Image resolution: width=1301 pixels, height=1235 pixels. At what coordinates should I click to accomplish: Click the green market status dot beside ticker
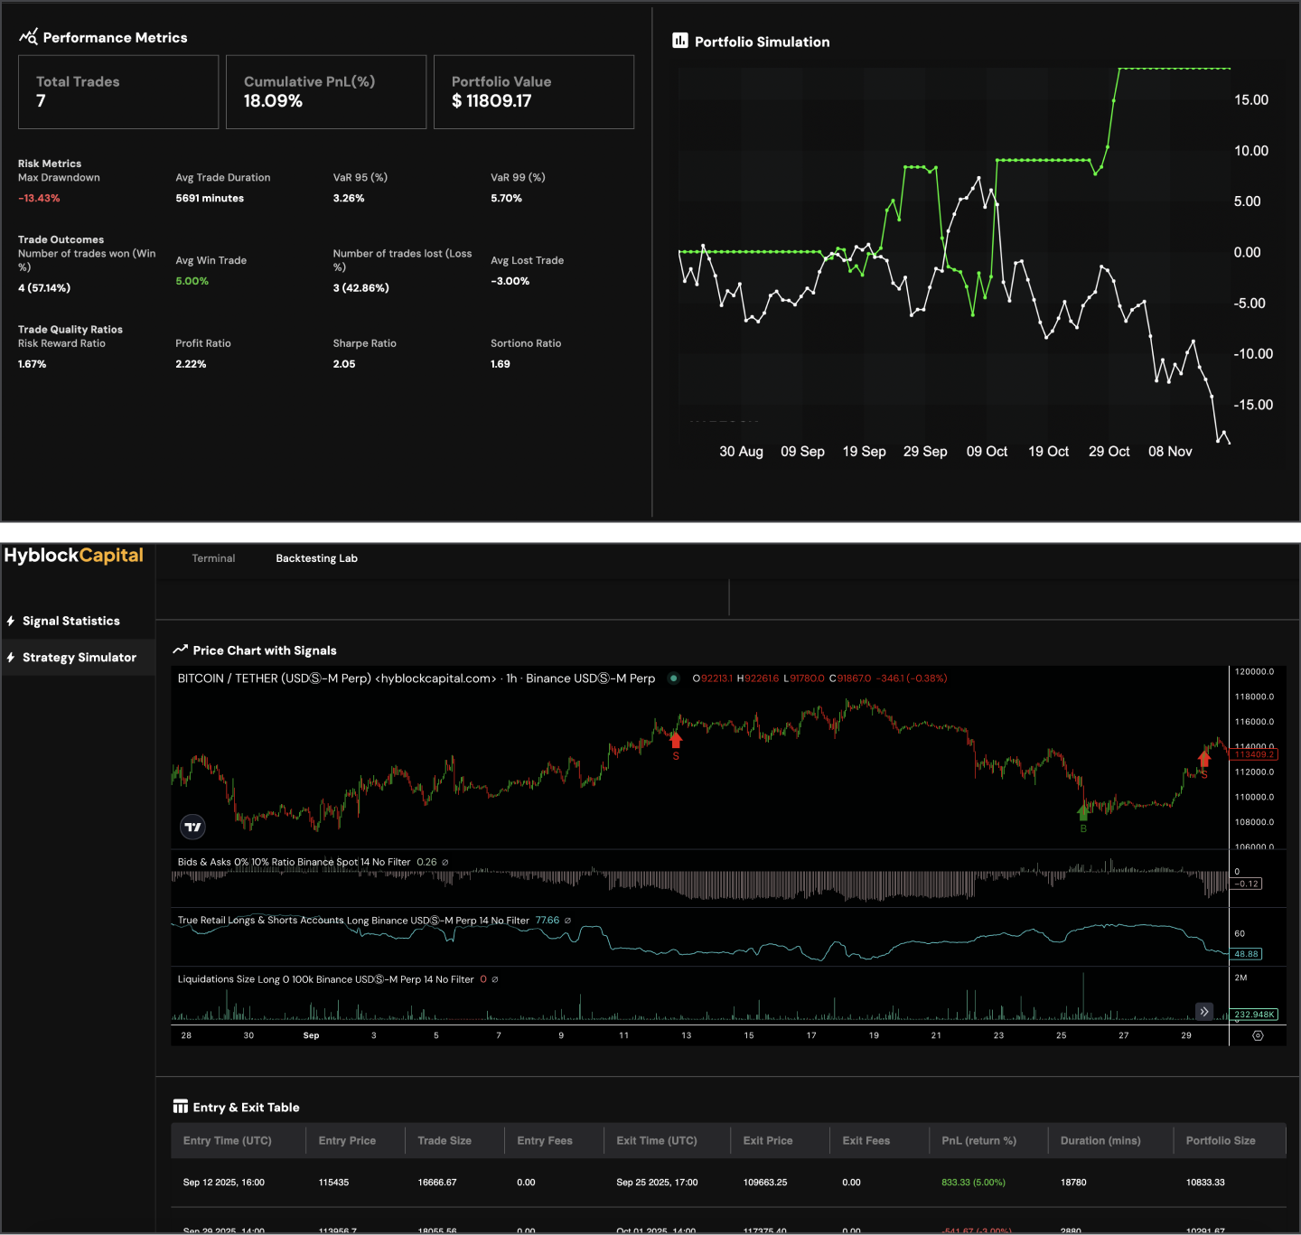tap(673, 677)
